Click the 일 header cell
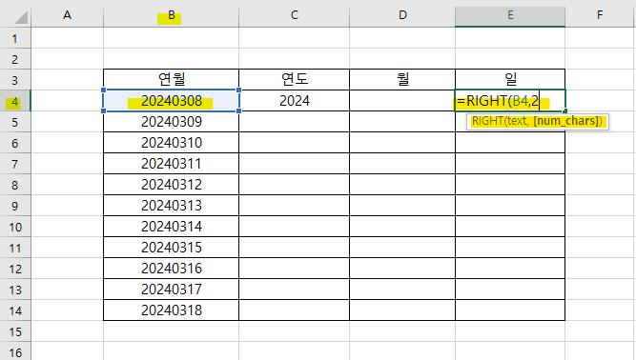The width and height of the screenshot is (636, 360). tap(510, 80)
